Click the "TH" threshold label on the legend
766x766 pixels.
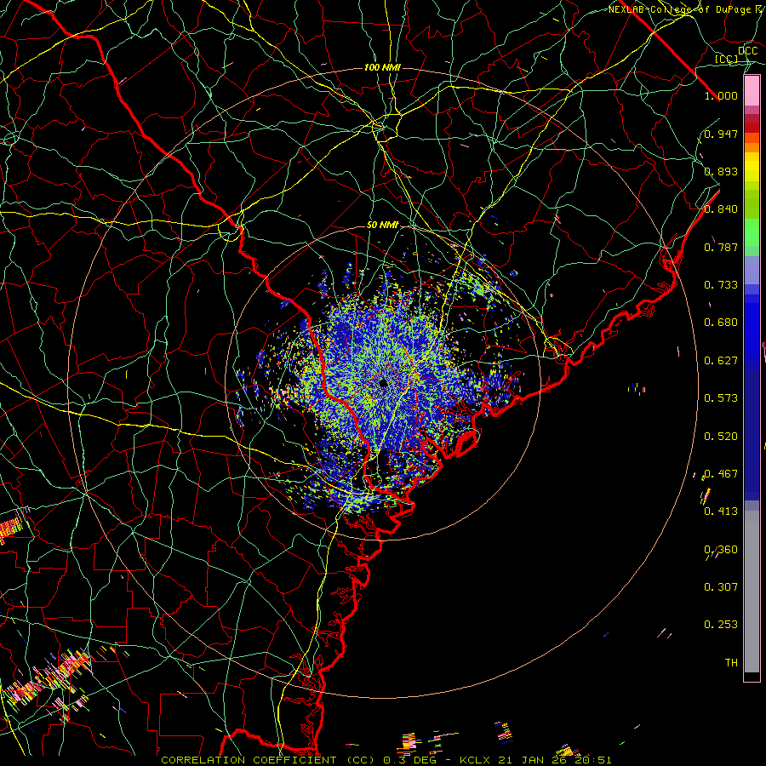[x=731, y=663]
